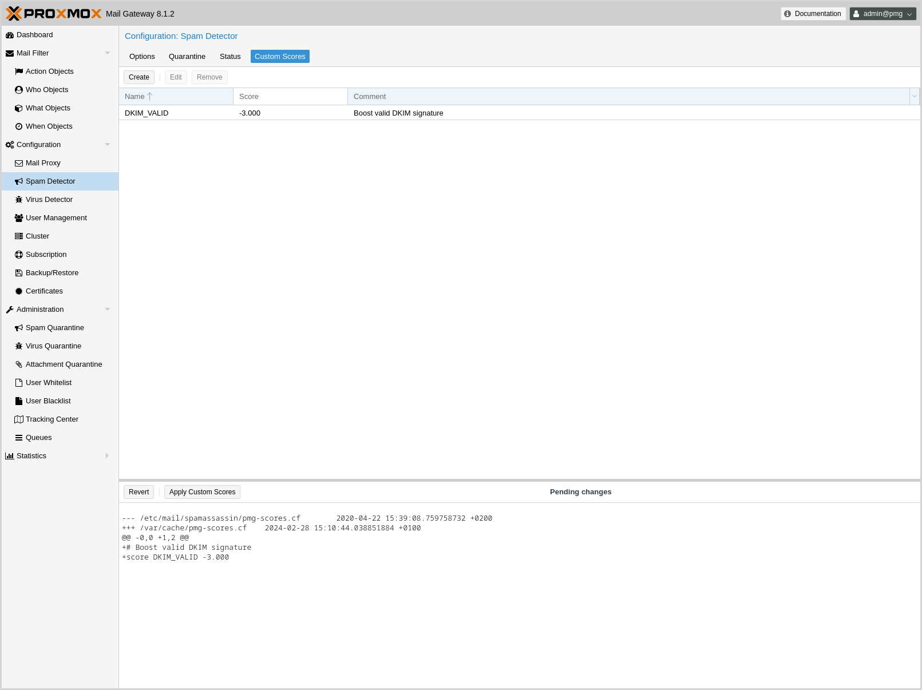Collapse the Mail Filter section
This screenshot has height=690, width=922.
107,53
